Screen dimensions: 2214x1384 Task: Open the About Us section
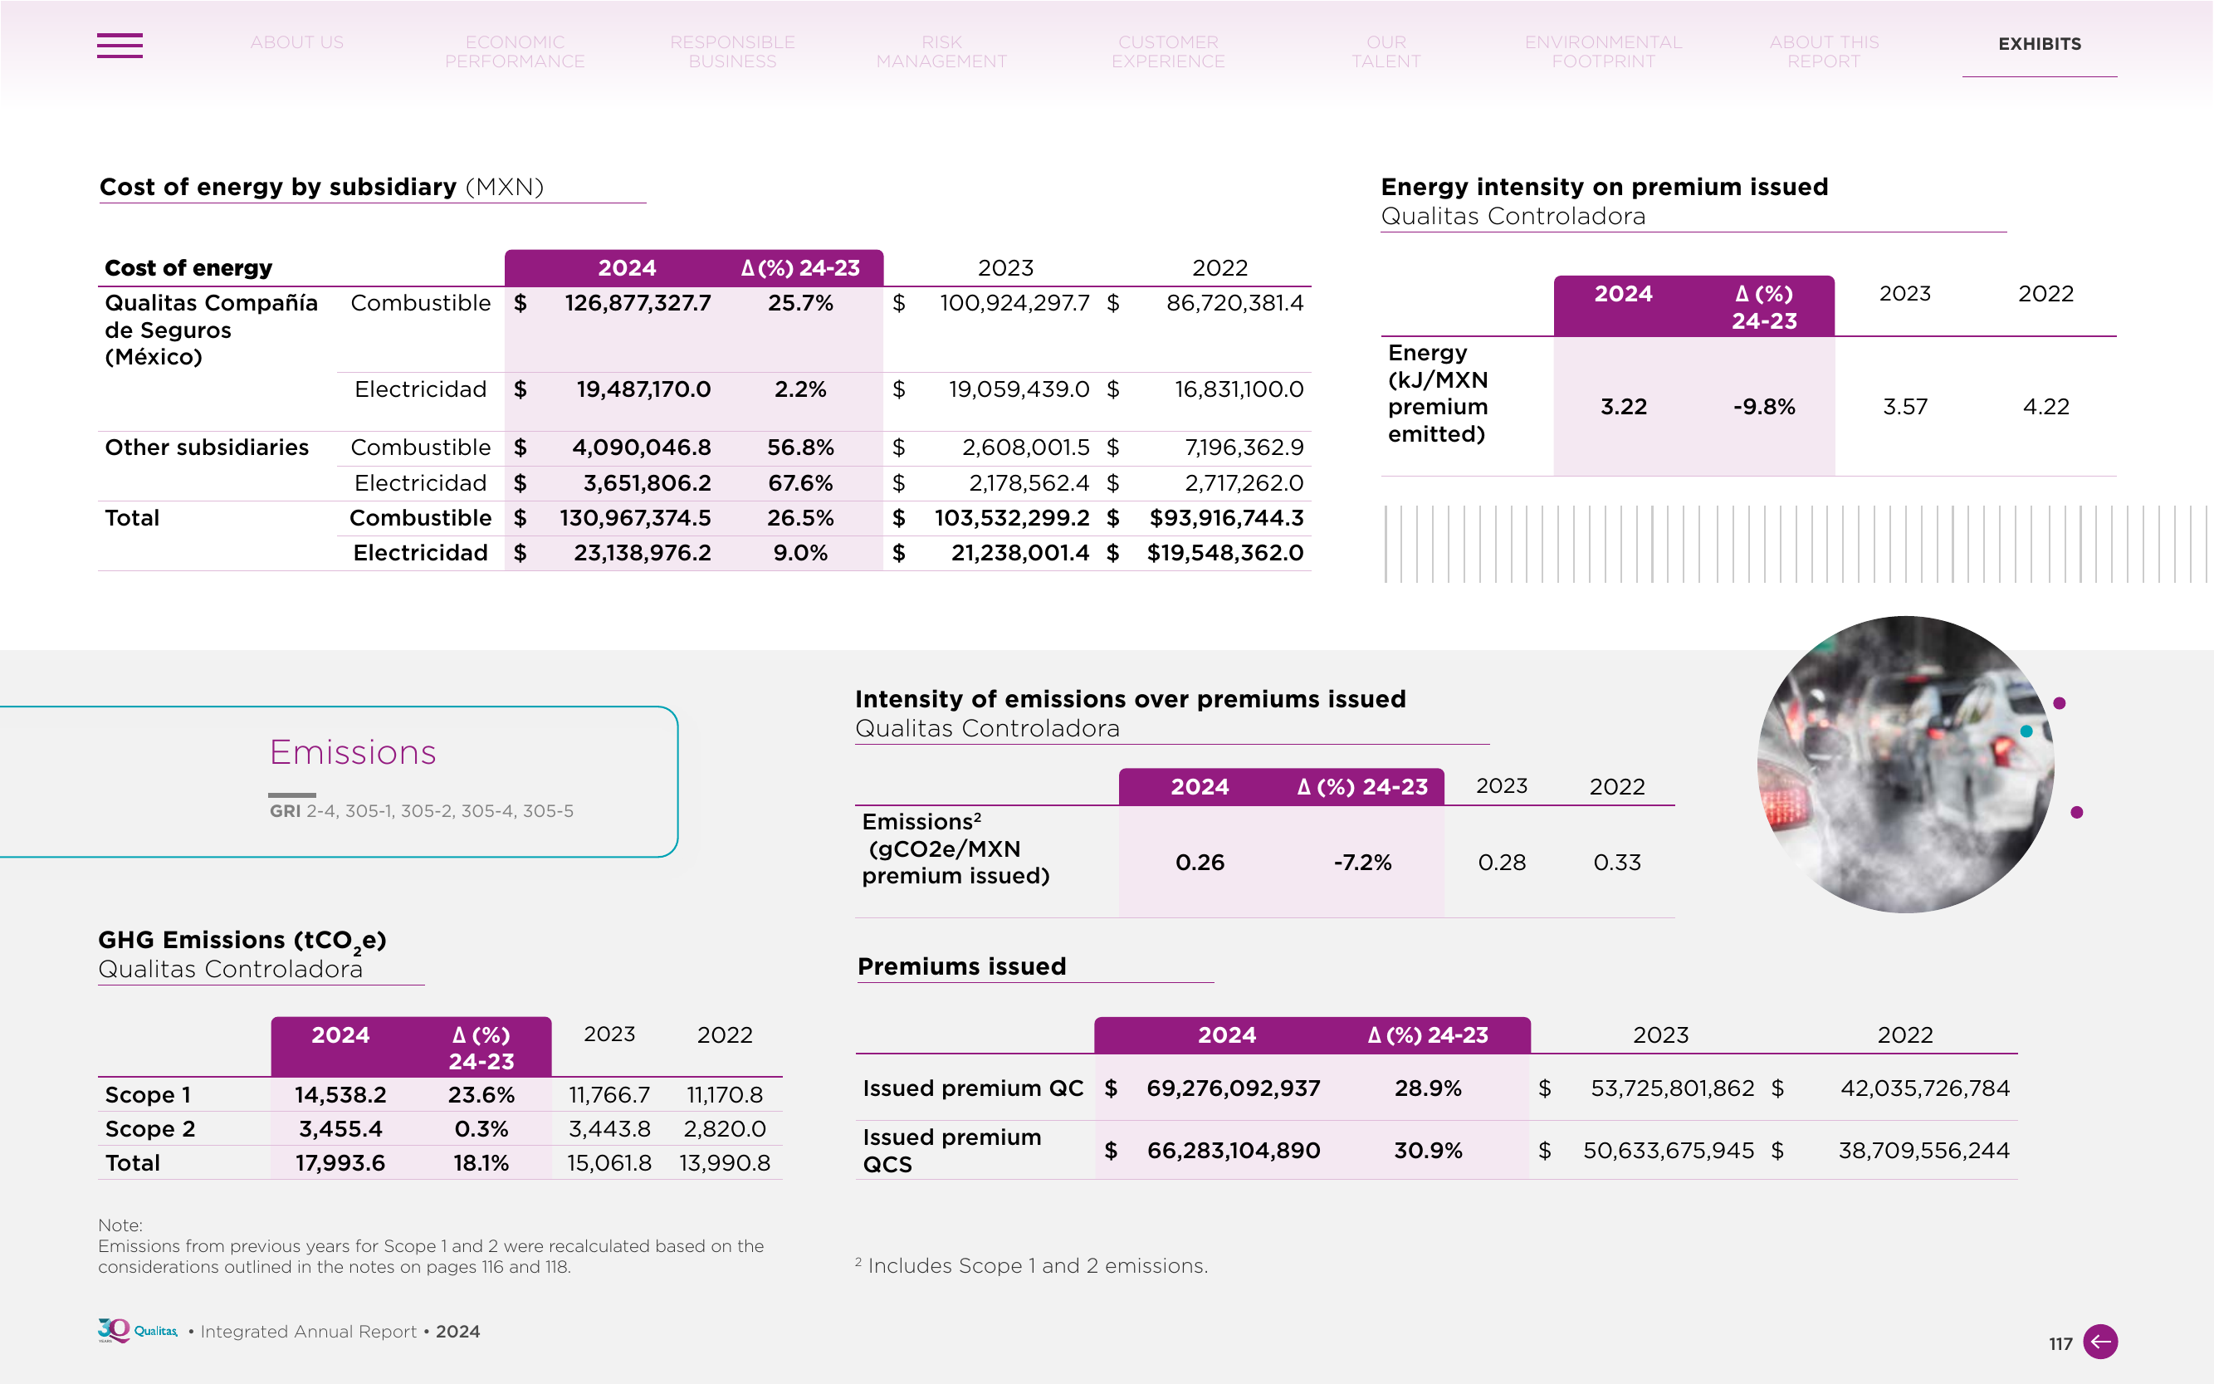[x=296, y=42]
